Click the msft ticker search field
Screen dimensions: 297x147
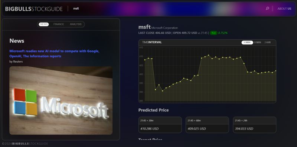76,9
